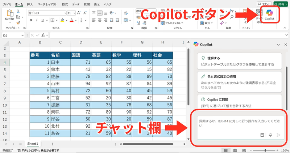Choose the 色と書式設定の適用 suggestion card
Viewport: 290px width, 153px height.
239,82
